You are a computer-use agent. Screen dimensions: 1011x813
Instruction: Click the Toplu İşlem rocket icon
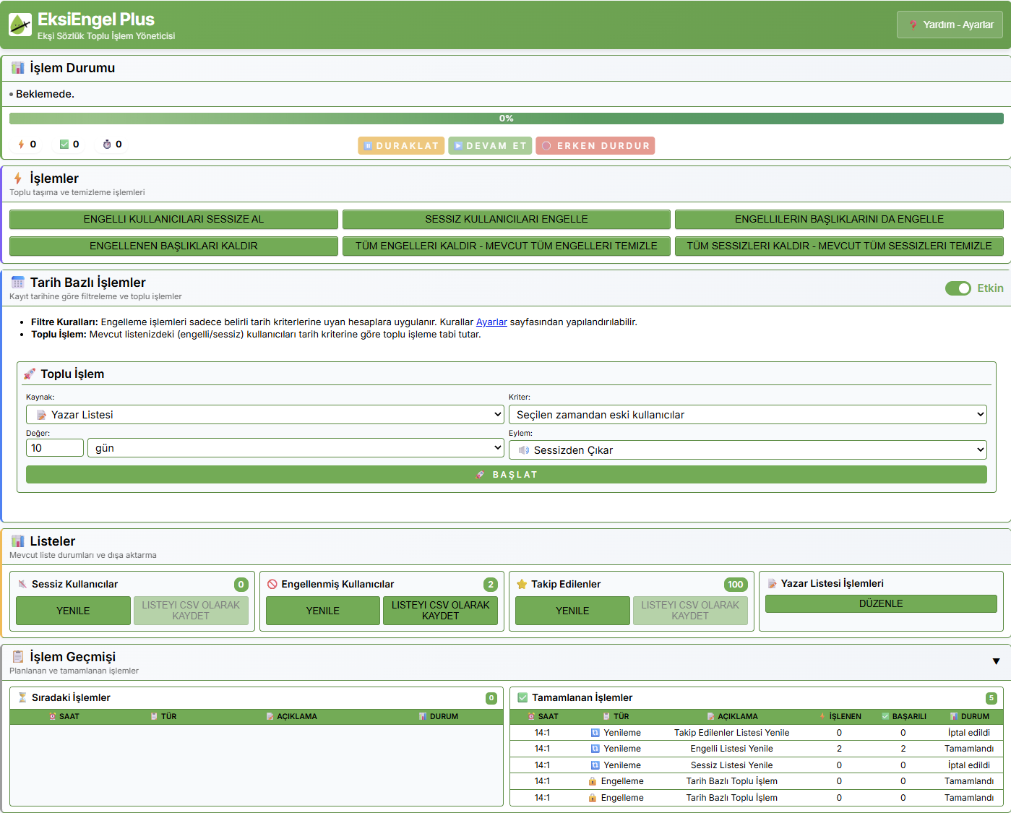(30, 374)
